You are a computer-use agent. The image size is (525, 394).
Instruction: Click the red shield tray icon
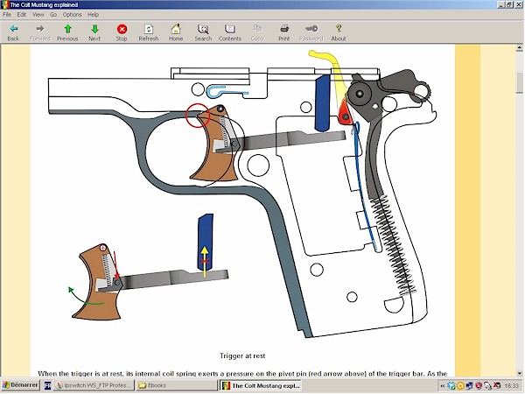(478, 385)
